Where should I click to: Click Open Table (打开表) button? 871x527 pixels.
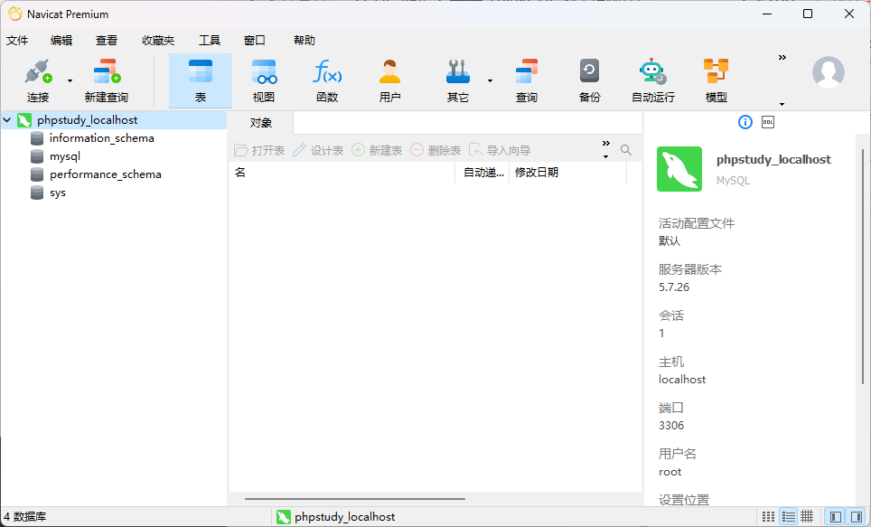[x=259, y=150]
